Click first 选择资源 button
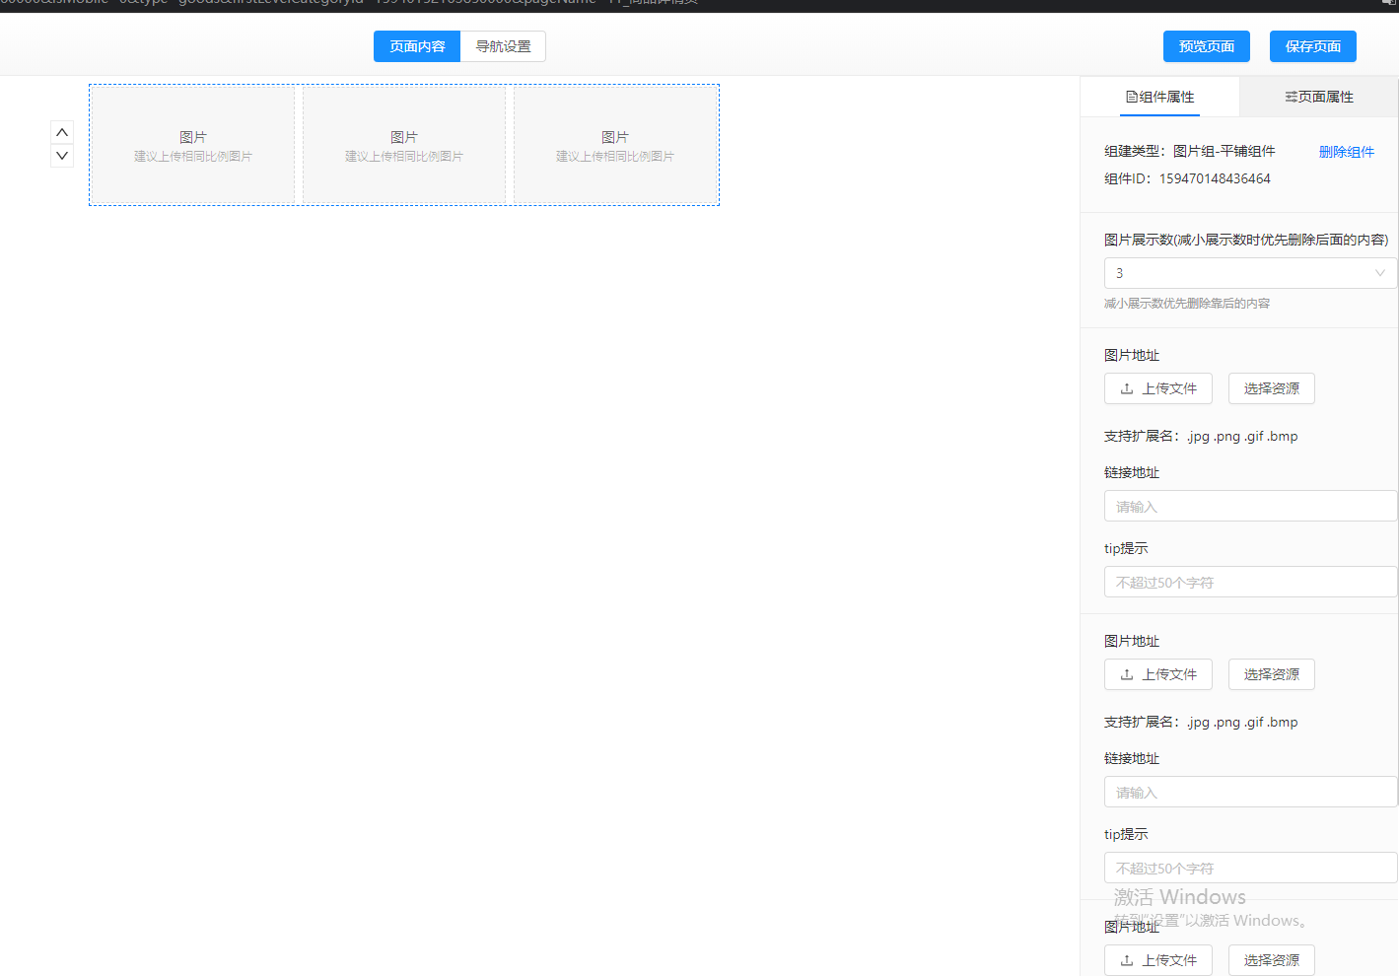The height and width of the screenshot is (976, 1399). point(1272,388)
